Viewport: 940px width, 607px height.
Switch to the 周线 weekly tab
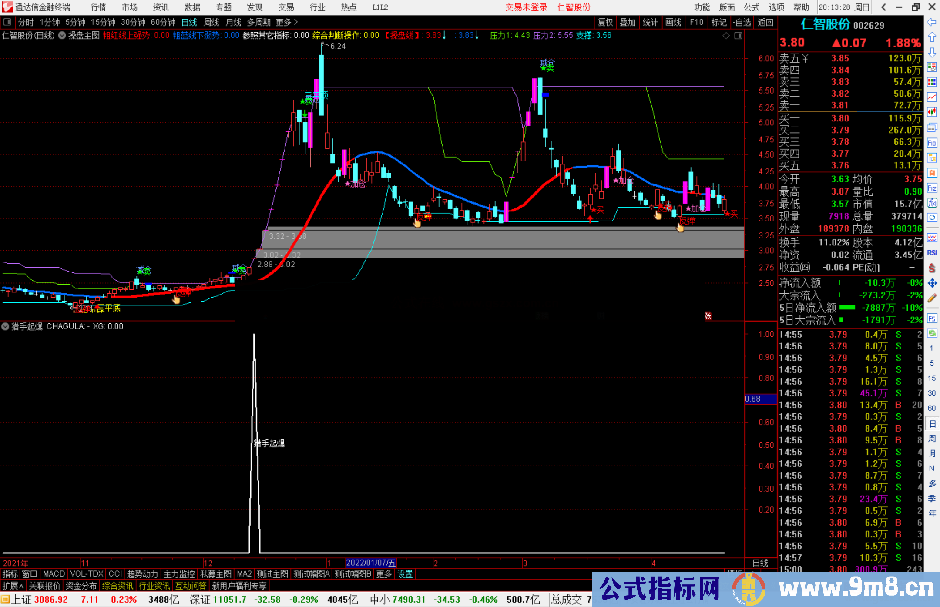click(x=211, y=22)
